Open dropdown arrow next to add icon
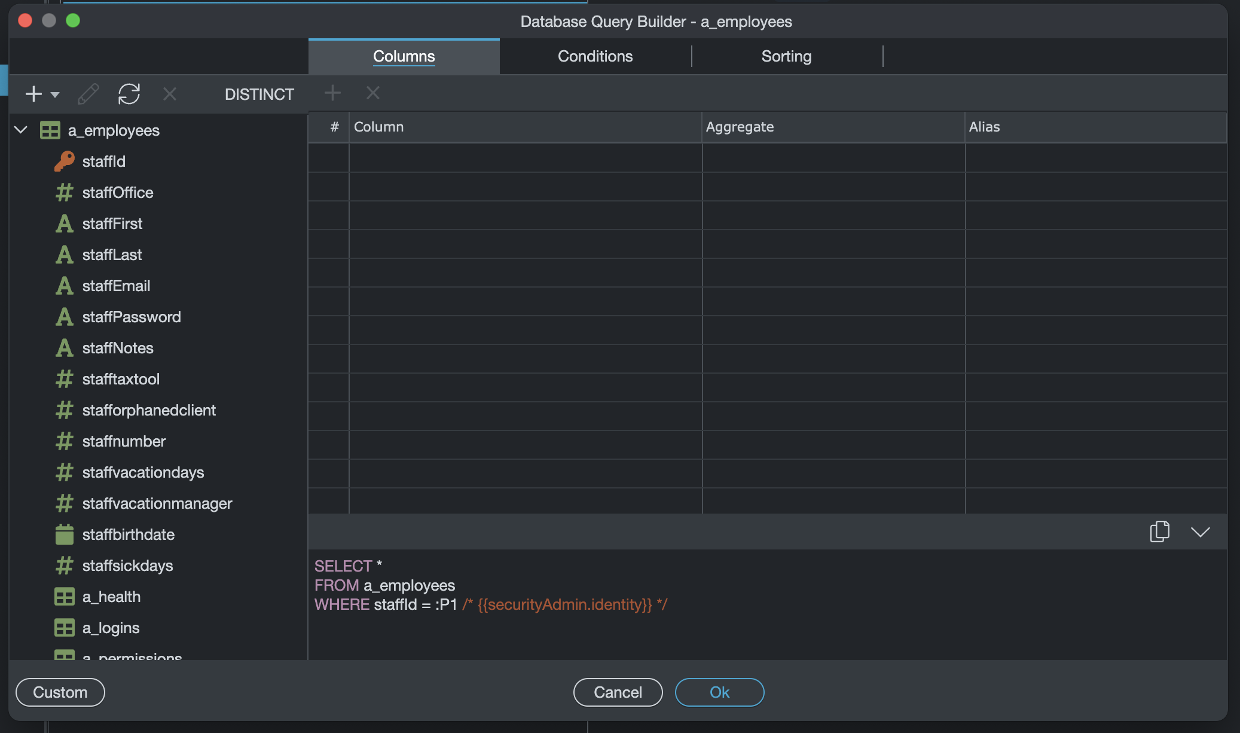Viewport: 1240px width, 733px height. pos(55,94)
